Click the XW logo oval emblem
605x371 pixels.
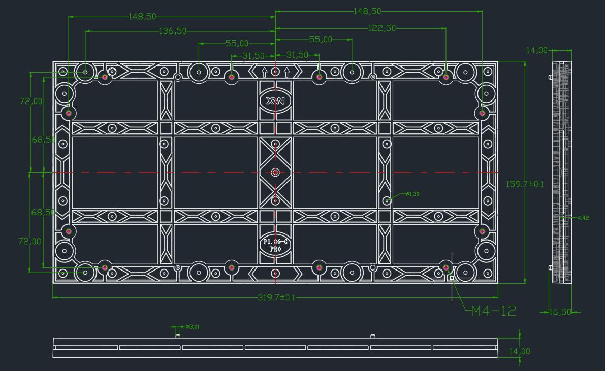pos(275,101)
